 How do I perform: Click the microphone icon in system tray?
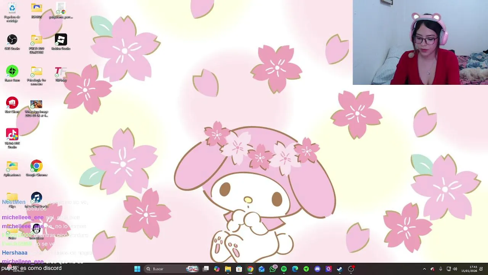(x=441, y=269)
